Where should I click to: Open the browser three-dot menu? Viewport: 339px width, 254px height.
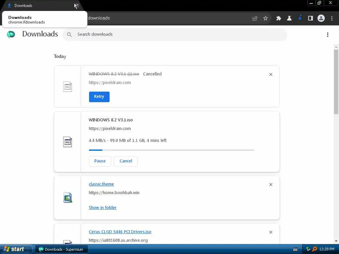click(x=332, y=19)
